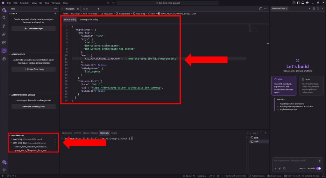Open the developer.watson-orchestrate.ibm.com/mcp URL
This screenshot has width=326, height=178.
click(126, 88)
